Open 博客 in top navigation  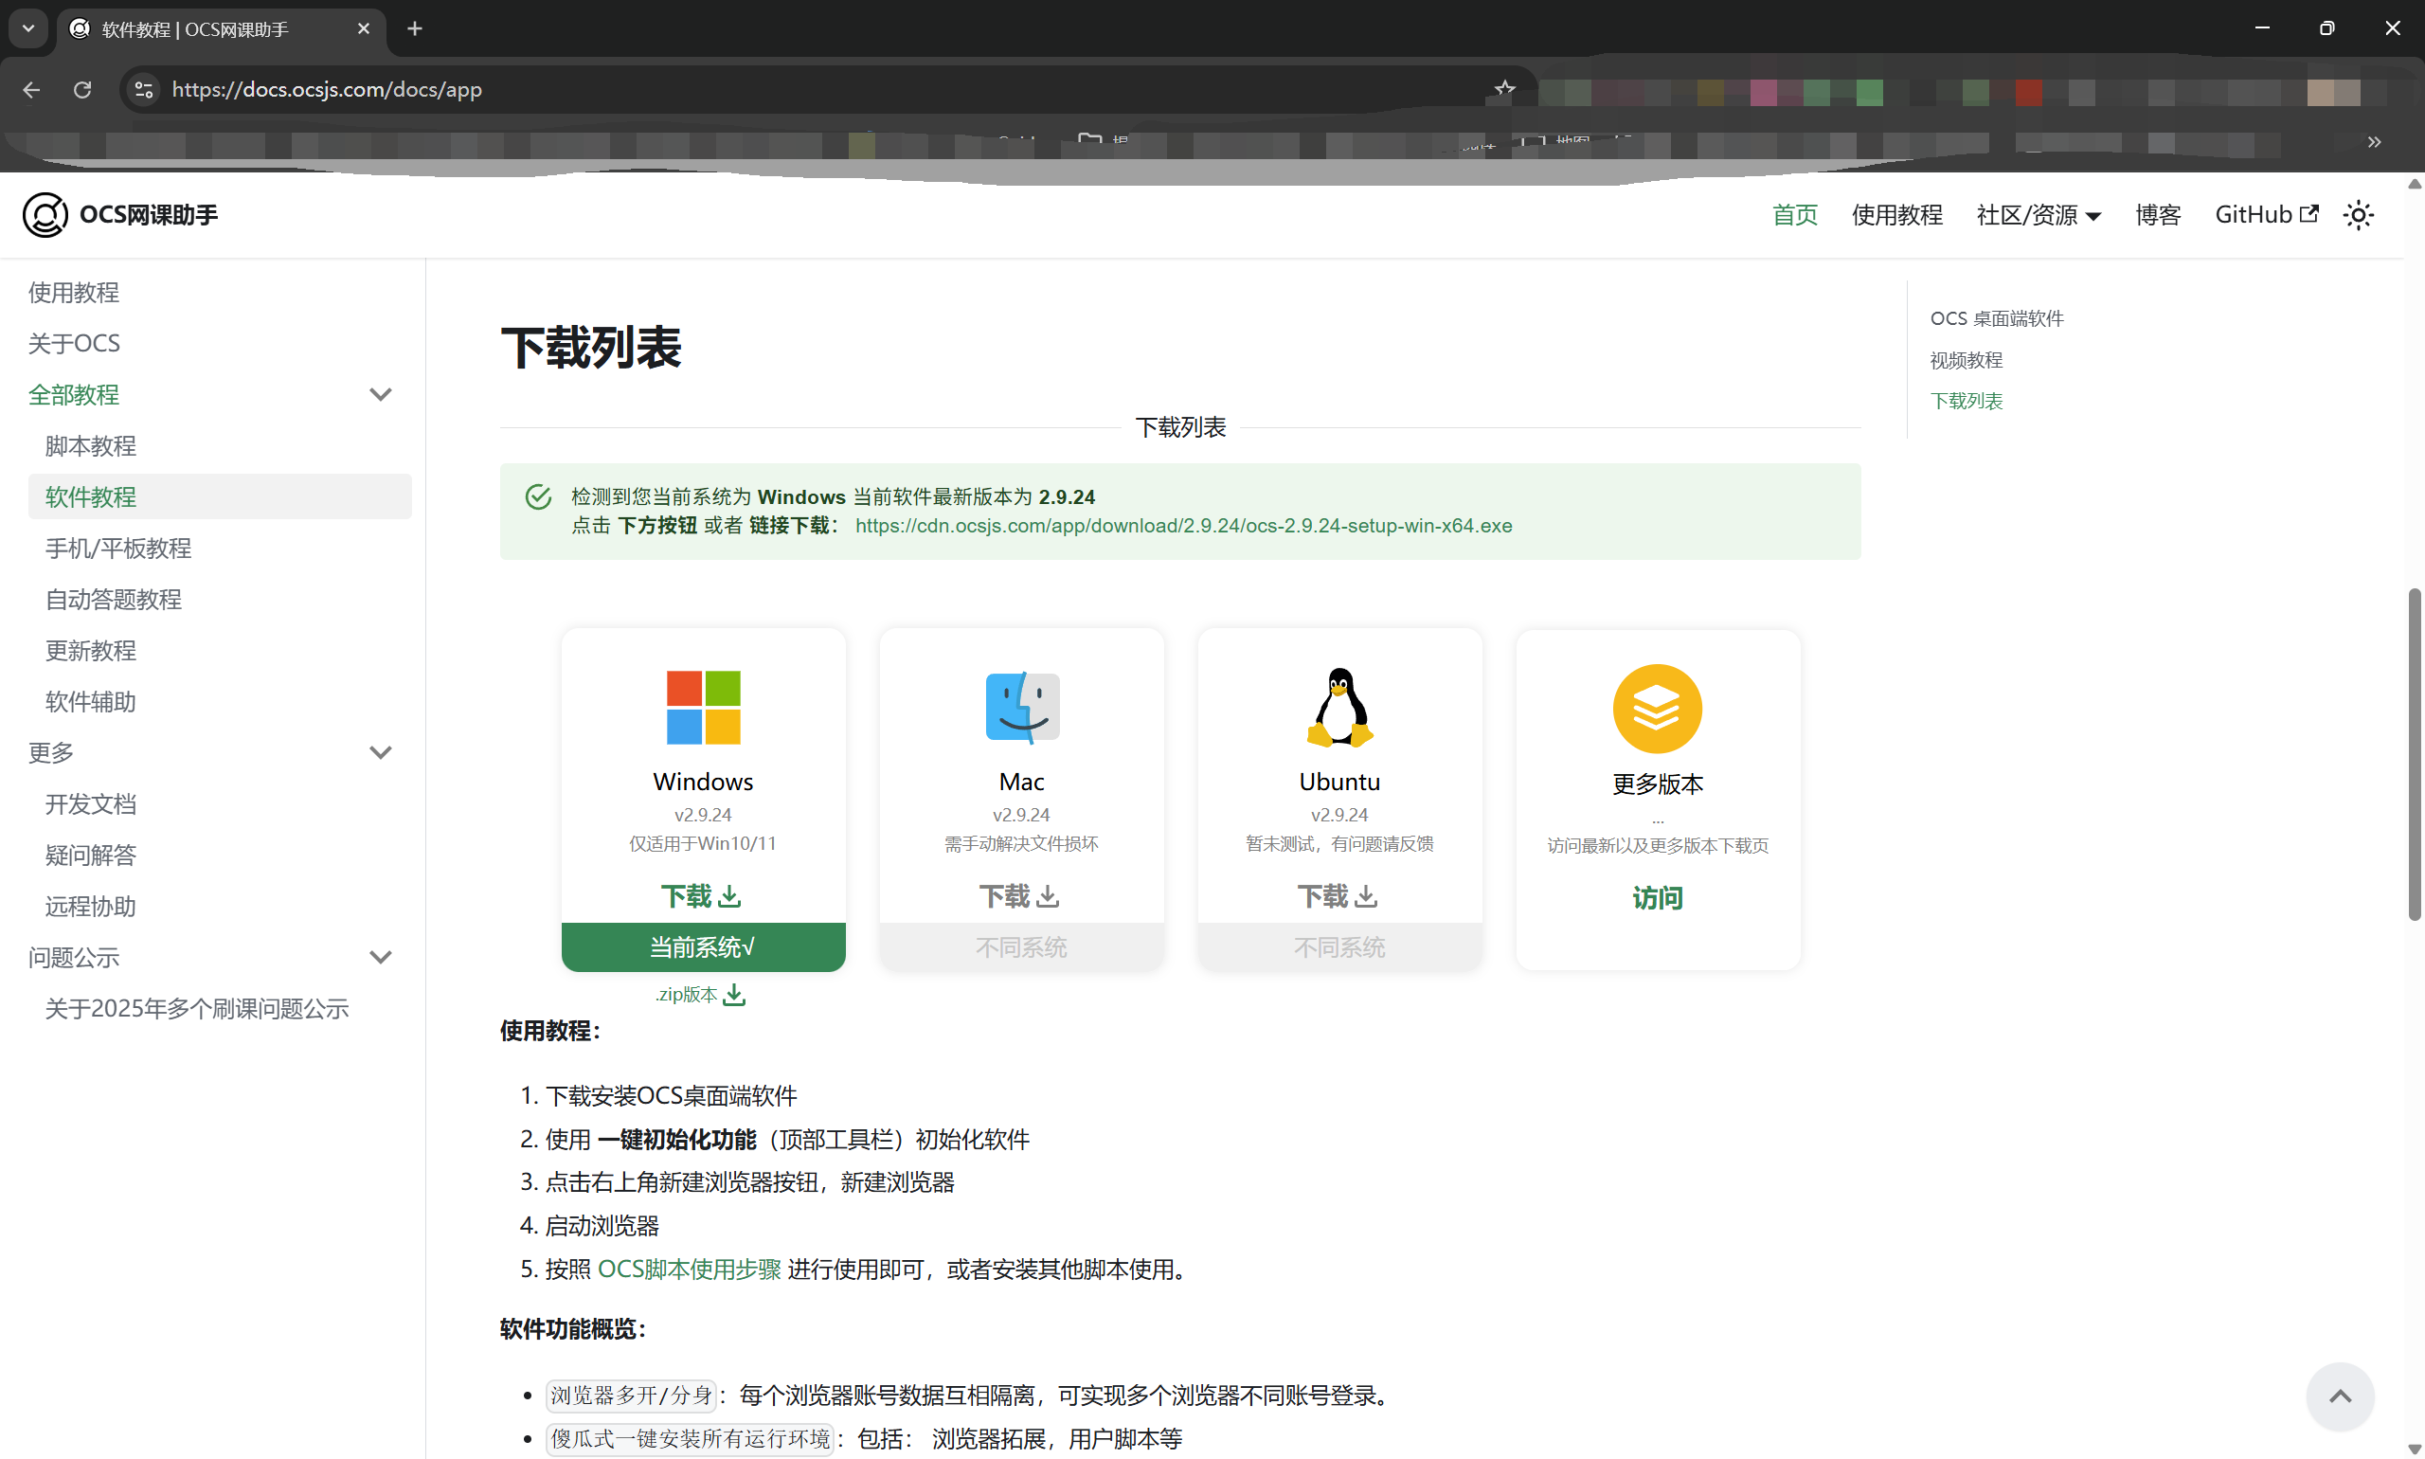(2159, 214)
